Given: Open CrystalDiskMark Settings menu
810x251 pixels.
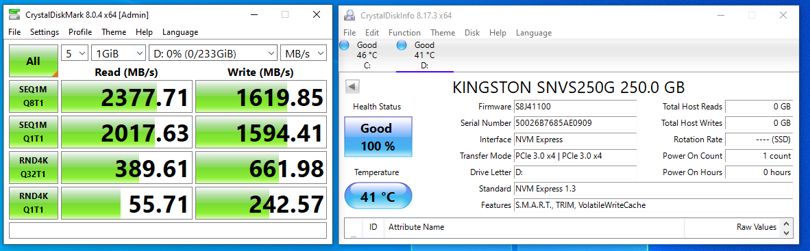Looking at the screenshot, I should point(45,32).
